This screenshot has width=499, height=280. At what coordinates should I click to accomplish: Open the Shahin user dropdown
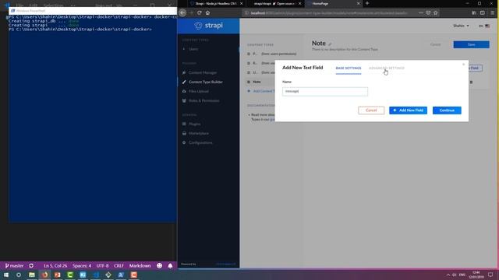461,26
